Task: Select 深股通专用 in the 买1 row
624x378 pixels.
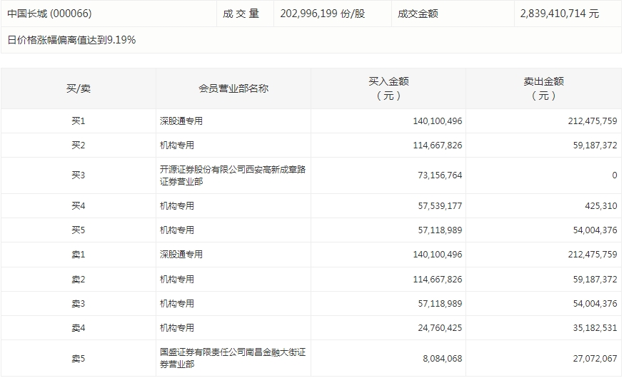Action: pos(181,121)
